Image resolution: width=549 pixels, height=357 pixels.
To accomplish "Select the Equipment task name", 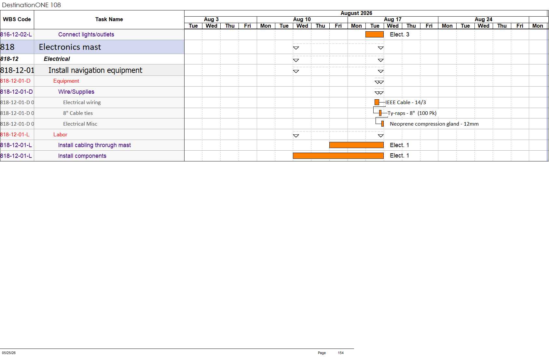I will (x=66, y=81).
